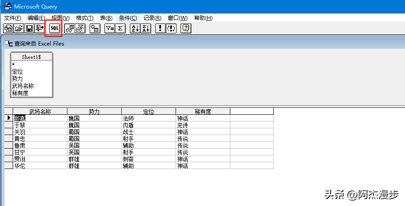Click the empty column header after 稀有度
This screenshot has height=206, width=405.
[x=252, y=112]
